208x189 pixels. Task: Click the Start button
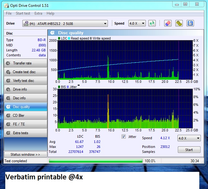(189, 150)
